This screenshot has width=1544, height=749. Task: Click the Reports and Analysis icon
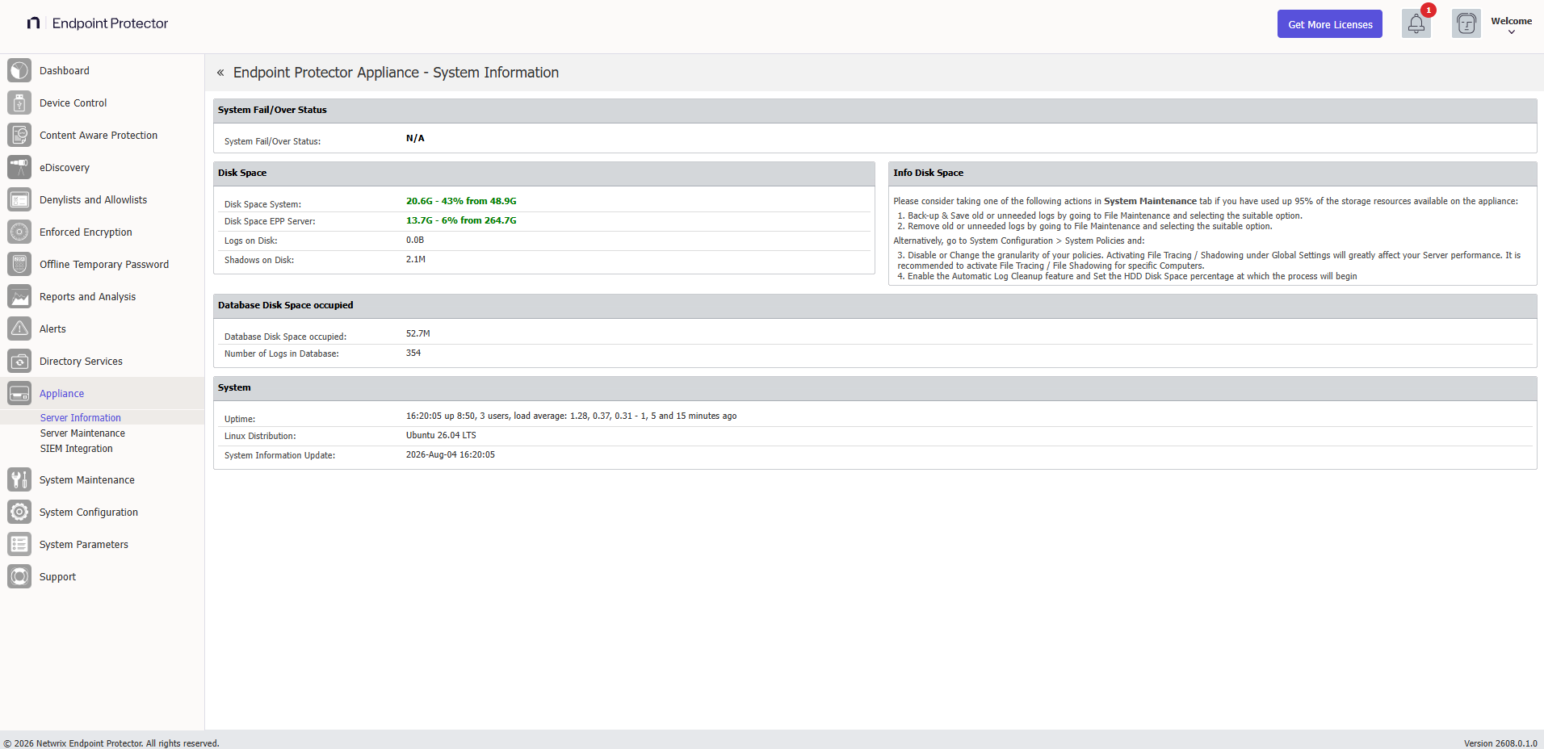point(19,296)
